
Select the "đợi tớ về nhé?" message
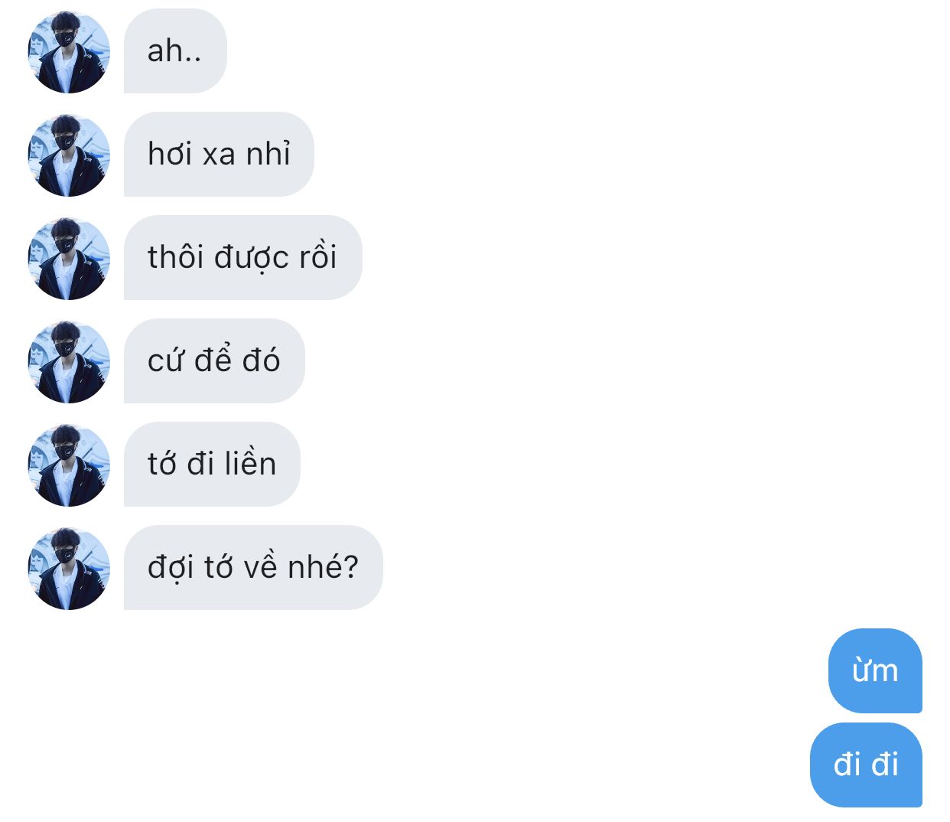[253, 568]
